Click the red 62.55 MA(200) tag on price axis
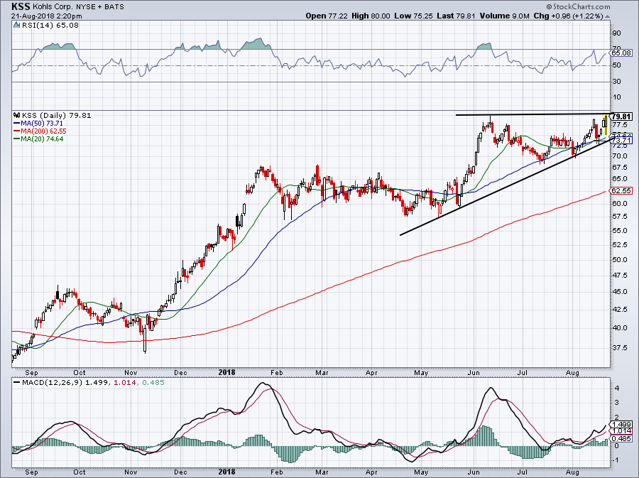This screenshot has height=478, width=639. [x=621, y=191]
